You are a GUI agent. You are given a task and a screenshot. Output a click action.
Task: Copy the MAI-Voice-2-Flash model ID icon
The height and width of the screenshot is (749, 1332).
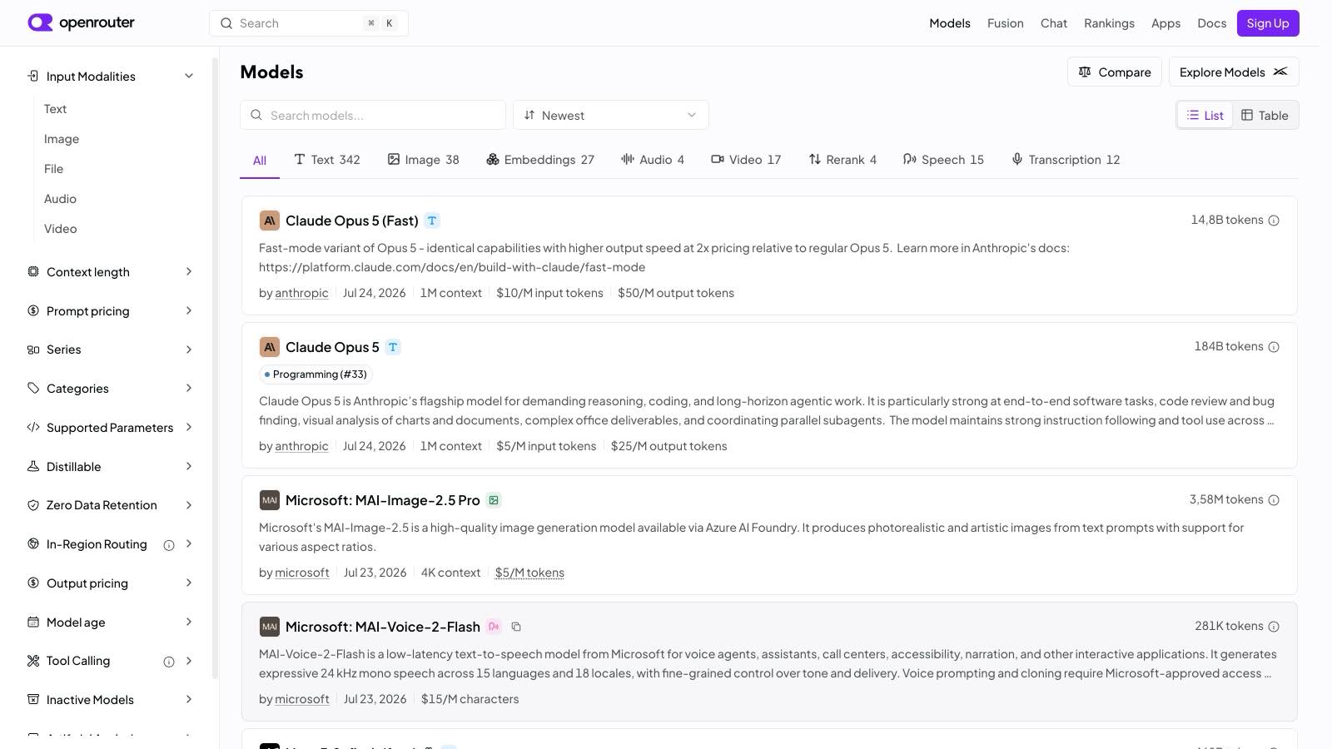(516, 627)
